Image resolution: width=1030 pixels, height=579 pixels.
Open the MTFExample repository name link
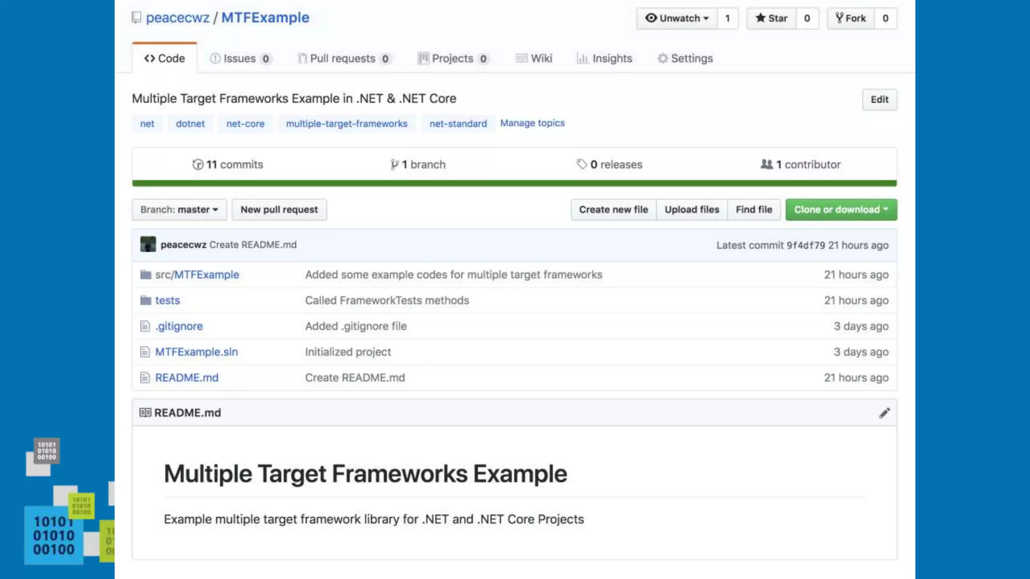(266, 18)
